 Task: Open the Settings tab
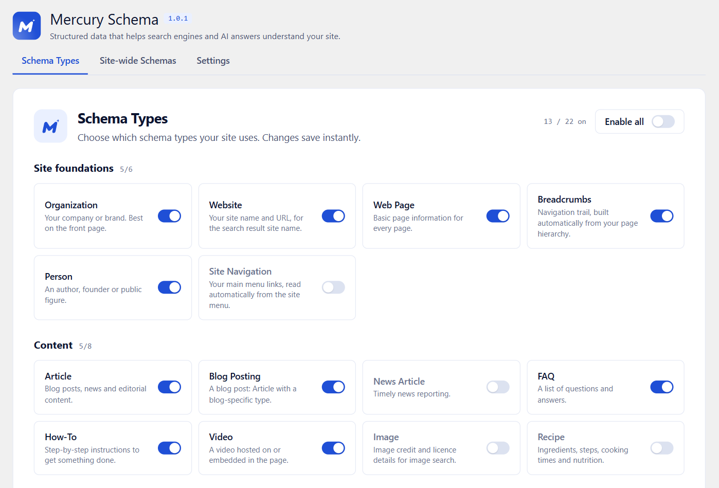pyautogui.click(x=213, y=61)
